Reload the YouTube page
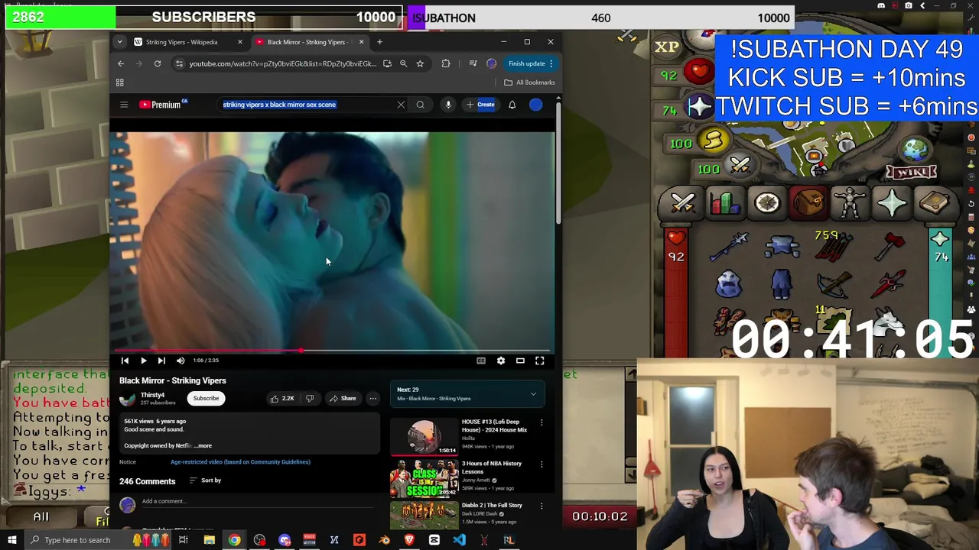Screen dimensions: 979x550 pyautogui.click(x=158, y=63)
